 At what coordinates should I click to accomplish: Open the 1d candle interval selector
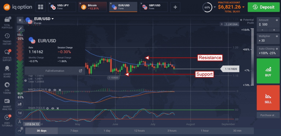click(19, 113)
